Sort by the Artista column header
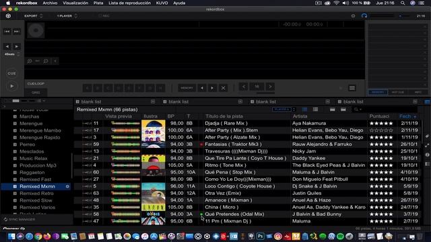Screen dimensions: 431x242 pyautogui.click(x=300, y=116)
